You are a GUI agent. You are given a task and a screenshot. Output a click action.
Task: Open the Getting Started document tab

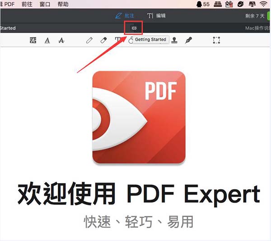pos(8,28)
